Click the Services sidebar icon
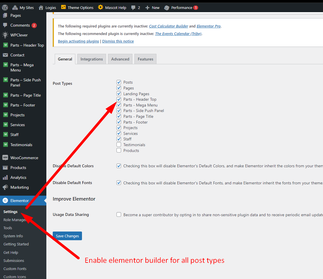The height and width of the screenshot is (279, 323). tap(6, 124)
